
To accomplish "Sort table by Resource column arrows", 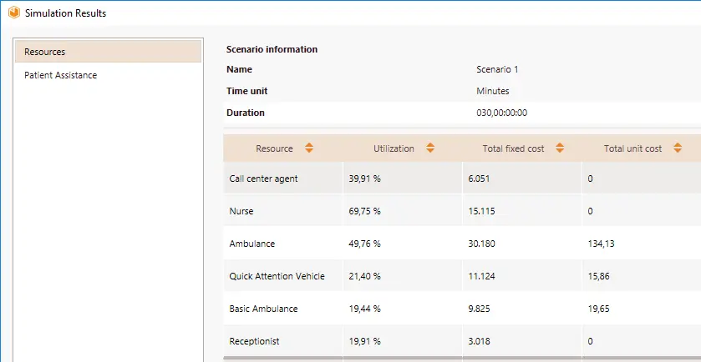I will point(309,148).
